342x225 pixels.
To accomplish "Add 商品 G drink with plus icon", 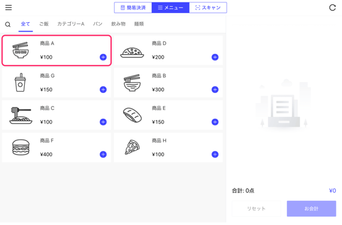I will click(x=103, y=90).
